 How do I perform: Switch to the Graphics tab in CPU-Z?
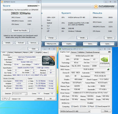39,52
